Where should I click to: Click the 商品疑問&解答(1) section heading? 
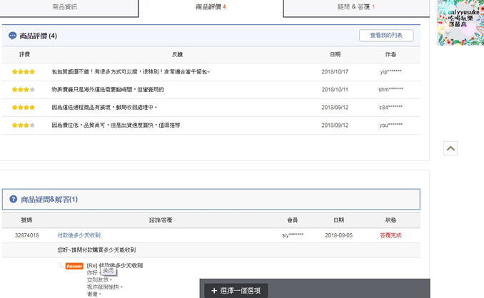tap(49, 200)
